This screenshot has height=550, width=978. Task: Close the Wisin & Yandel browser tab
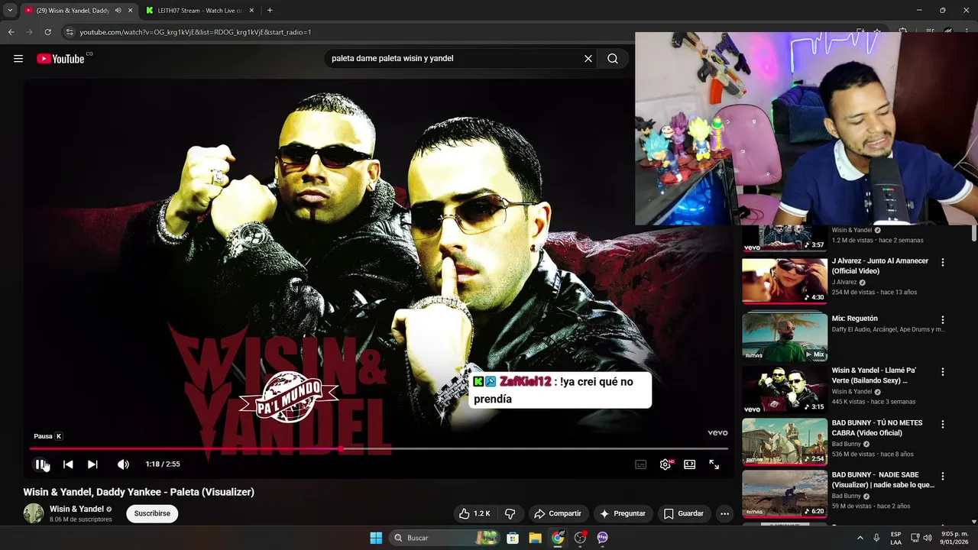(x=130, y=10)
